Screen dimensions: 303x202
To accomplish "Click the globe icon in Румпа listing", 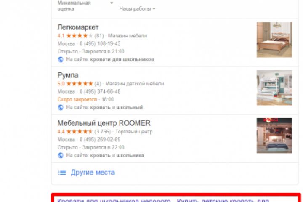I will click(x=61, y=107).
